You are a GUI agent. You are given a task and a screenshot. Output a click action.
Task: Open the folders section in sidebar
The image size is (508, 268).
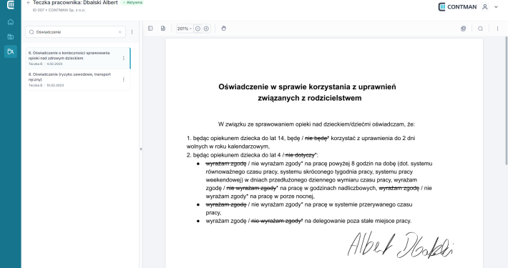(x=10, y=37)
